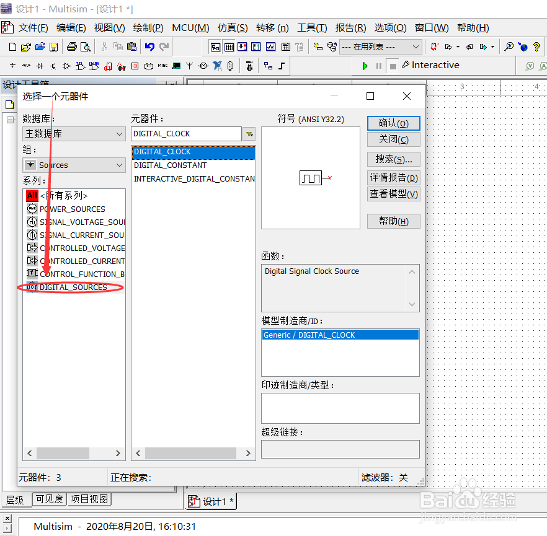Click the 查看模型(V) button
Screen dimensions: 547x536
point(393,194)
